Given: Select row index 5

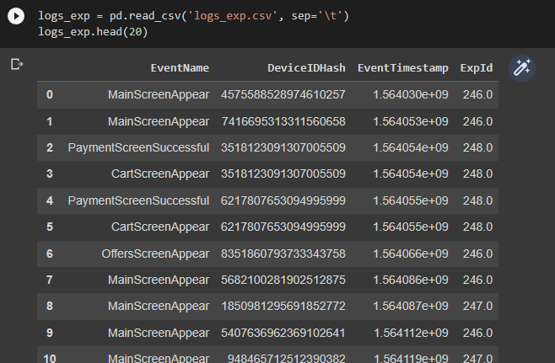Looking at the screenshot, I should click(x=50, y=227).
